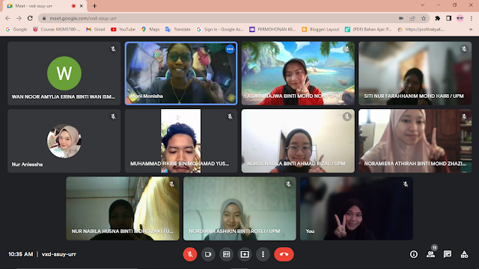Open the Blogger: Layout bookmark
Screen dimensions: 479x269
pyautogui.click(x=320, y=29)
